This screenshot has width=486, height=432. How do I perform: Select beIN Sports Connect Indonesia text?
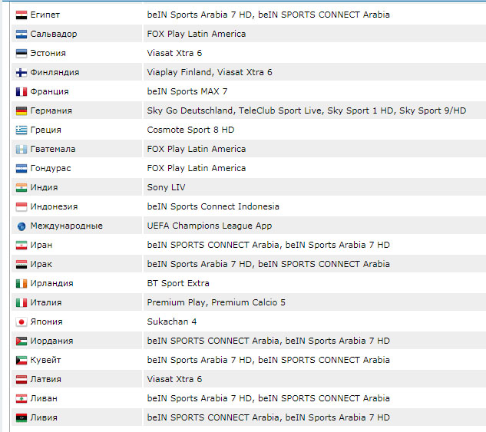tap(213, 207)
